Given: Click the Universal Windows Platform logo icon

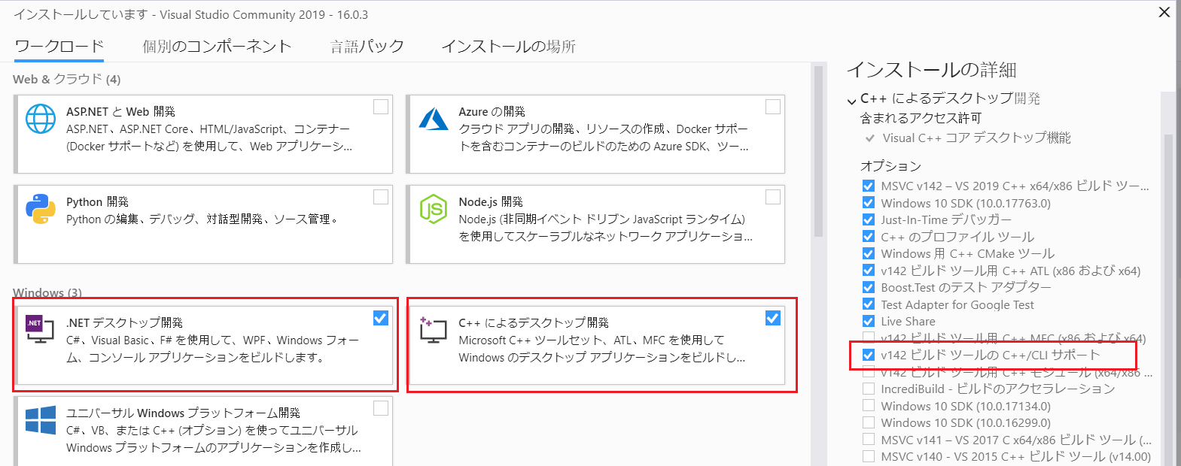Looking at the screenshot, I should (41, 420).
